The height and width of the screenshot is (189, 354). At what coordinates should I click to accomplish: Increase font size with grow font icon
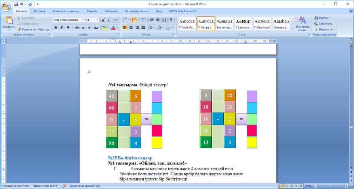(x=103, y=20)
